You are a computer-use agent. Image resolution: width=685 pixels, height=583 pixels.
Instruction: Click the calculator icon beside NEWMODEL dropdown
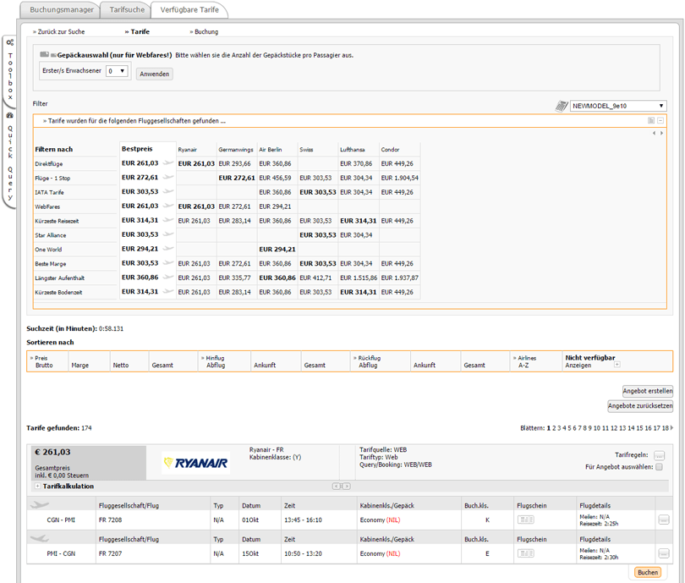[562, 106]
